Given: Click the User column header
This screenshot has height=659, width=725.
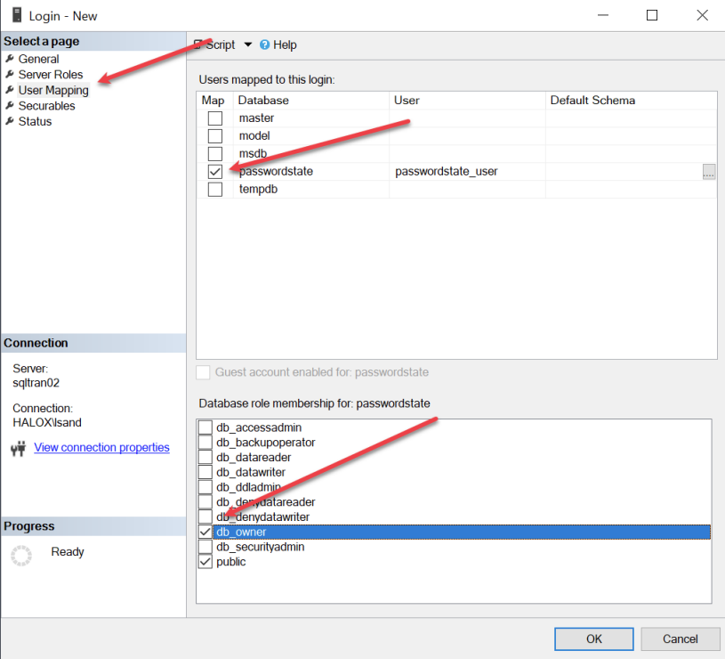Looking at the screenshot, I should pyautogui.click(x=467, y=101).
